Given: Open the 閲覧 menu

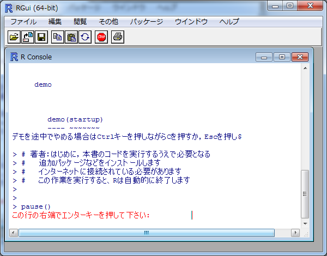Looking at the screenshot, I should 80,22.
